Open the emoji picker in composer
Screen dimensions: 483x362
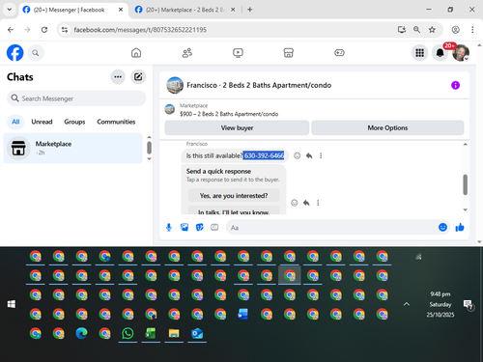tap(442, 228)
